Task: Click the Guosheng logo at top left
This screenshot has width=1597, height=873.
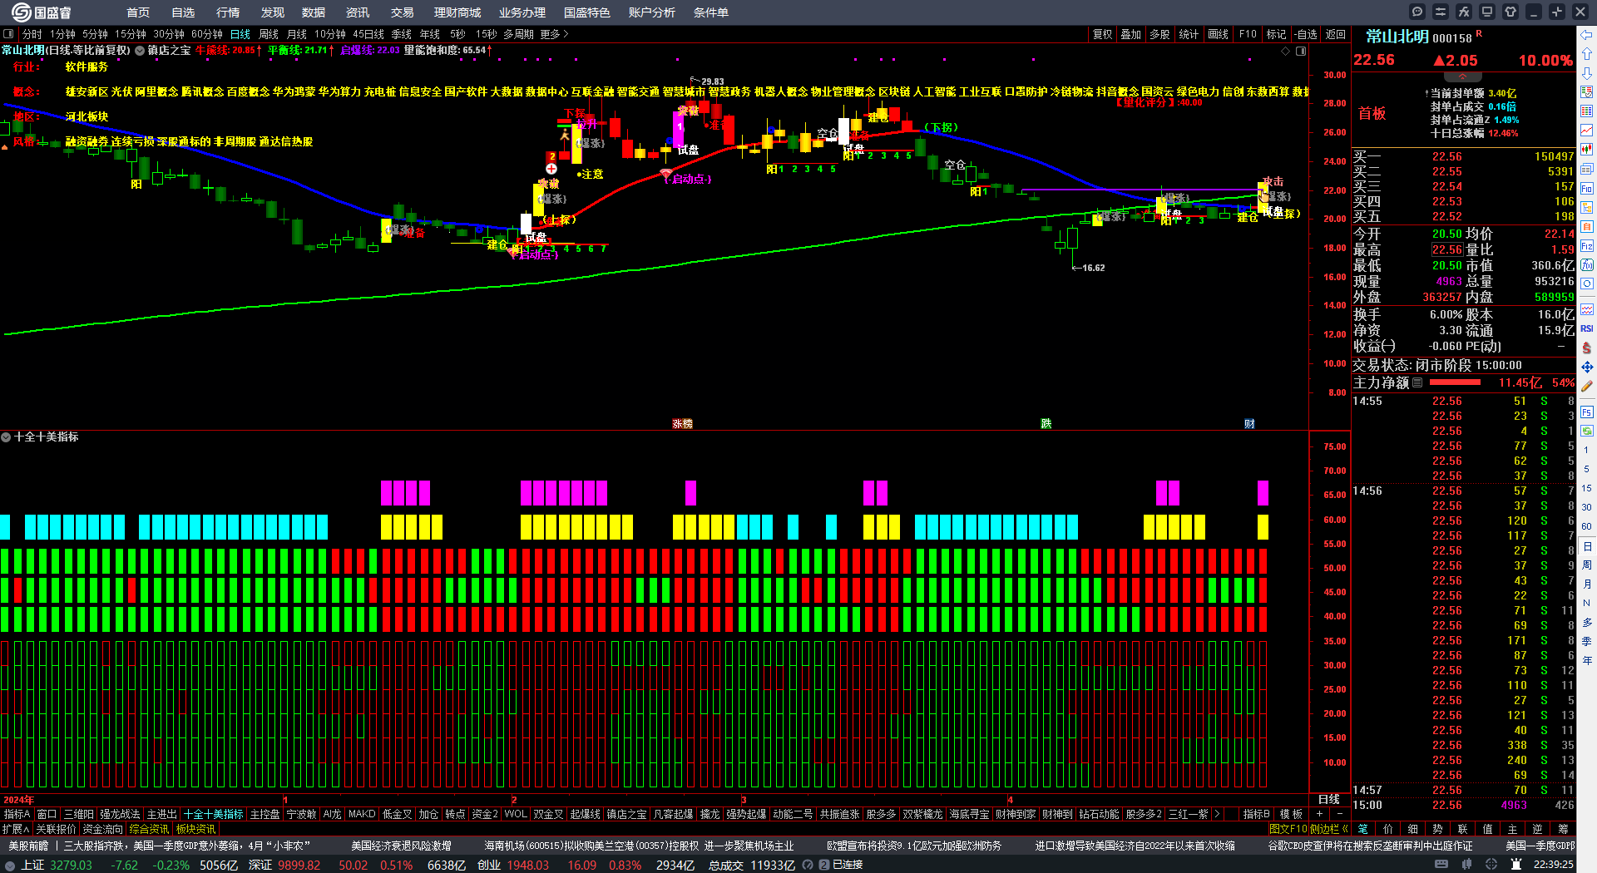Action: coord(40,12)
